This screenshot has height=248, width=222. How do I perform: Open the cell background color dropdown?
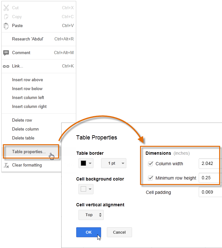[x=86, y=189]
